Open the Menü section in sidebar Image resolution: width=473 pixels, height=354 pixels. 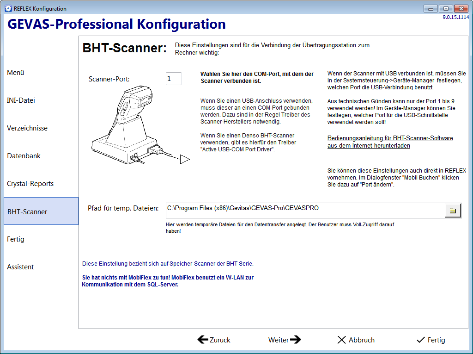[x=15, y=73]
